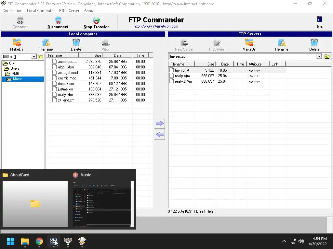
Task: Open File Explorer from taskbar
Action: [x=25, y=241]
